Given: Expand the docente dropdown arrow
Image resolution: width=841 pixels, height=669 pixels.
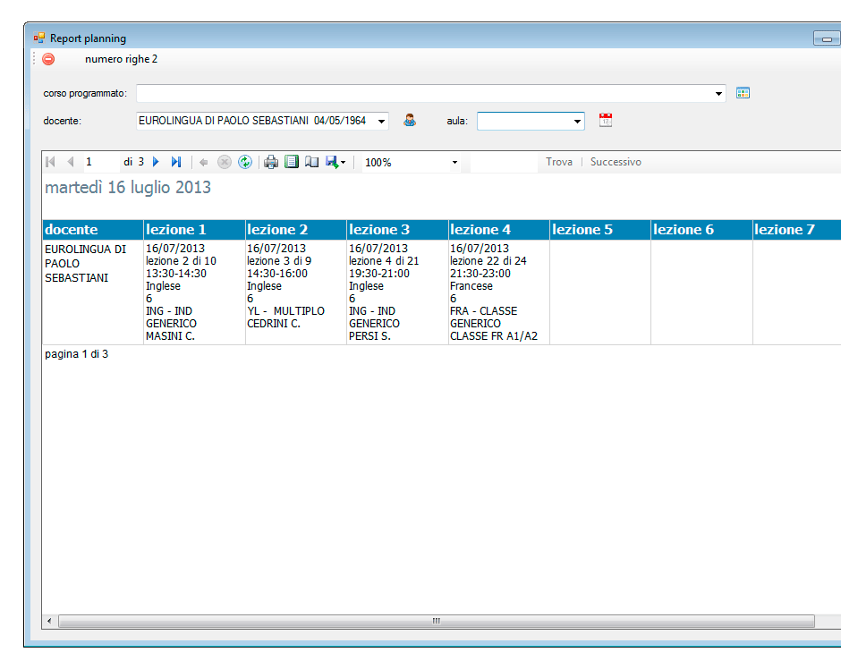Looking at the screenshot, I should 381,121.
